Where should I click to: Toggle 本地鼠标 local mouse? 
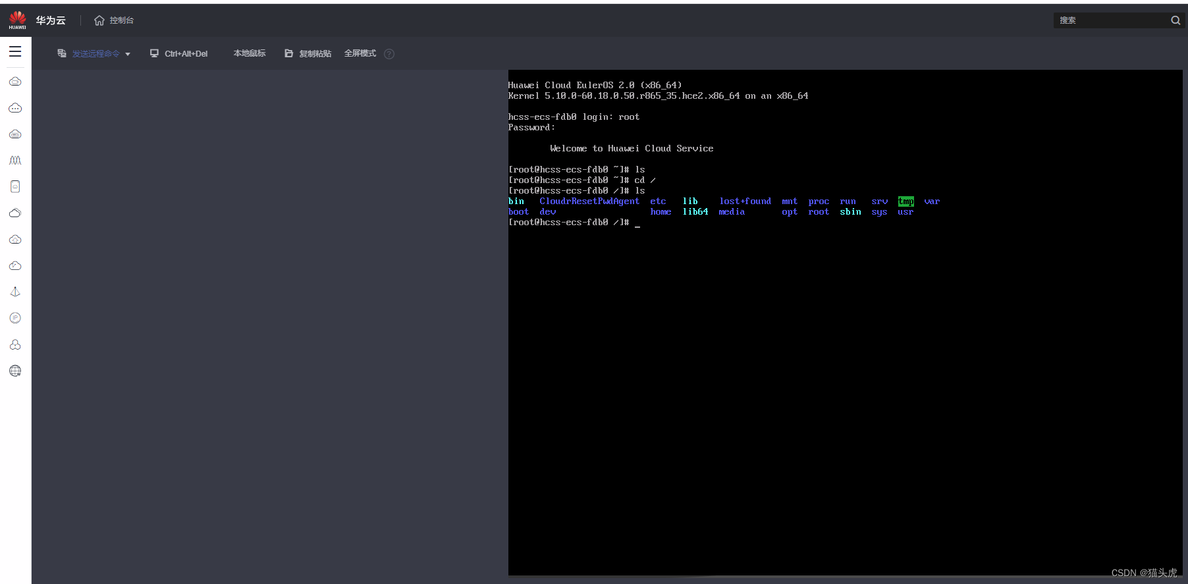point(250,53)
